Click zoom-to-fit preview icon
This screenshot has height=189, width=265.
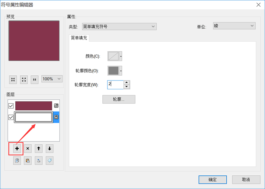[x=13, y=79]
